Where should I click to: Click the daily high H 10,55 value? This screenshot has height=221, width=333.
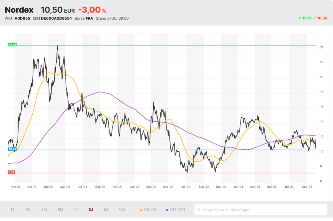tap(305, 18)
